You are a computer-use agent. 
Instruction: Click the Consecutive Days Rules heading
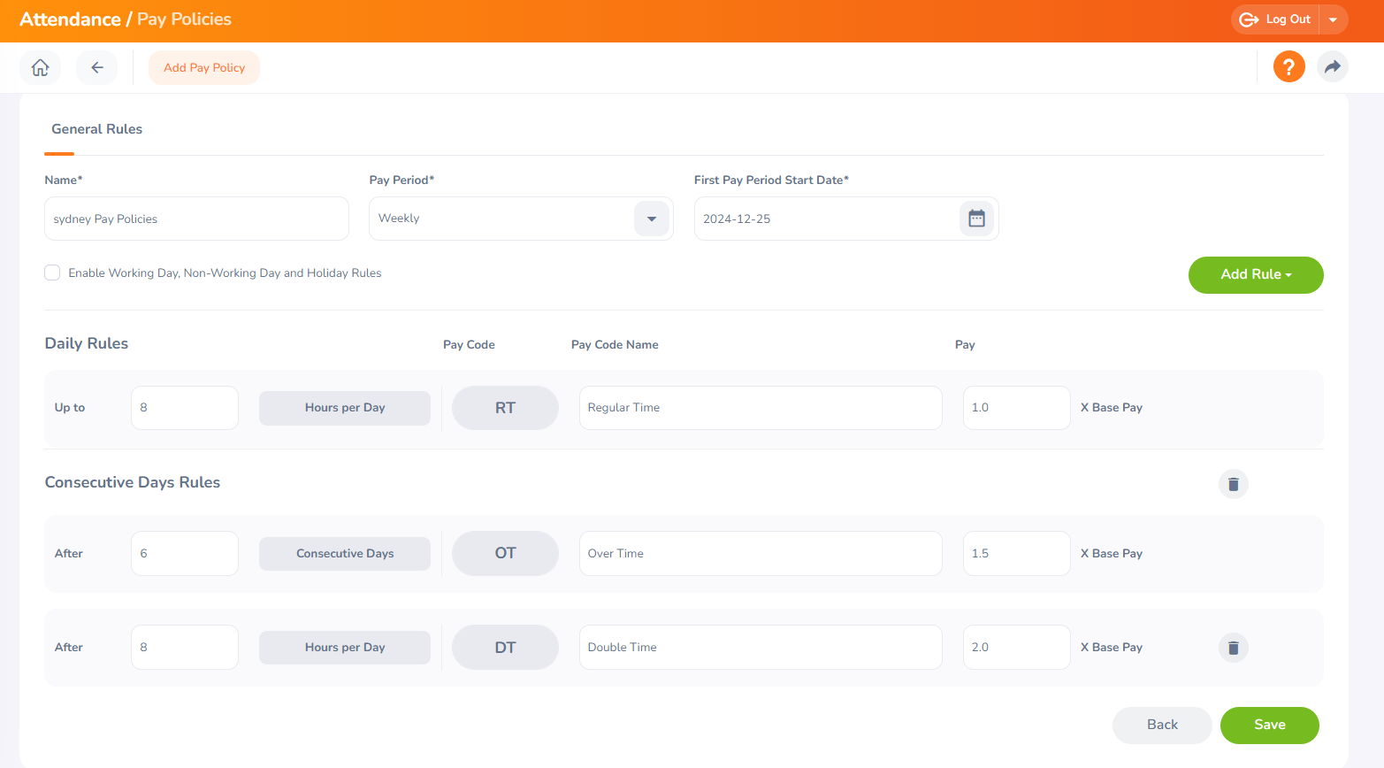point(133,482)
